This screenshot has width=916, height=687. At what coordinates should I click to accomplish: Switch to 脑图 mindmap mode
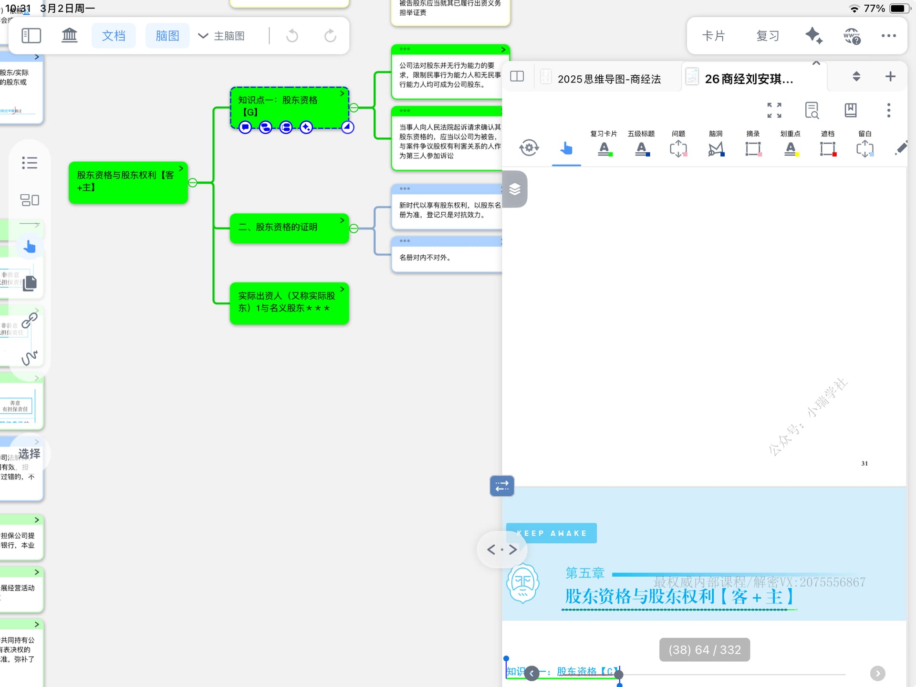[167, 36]
